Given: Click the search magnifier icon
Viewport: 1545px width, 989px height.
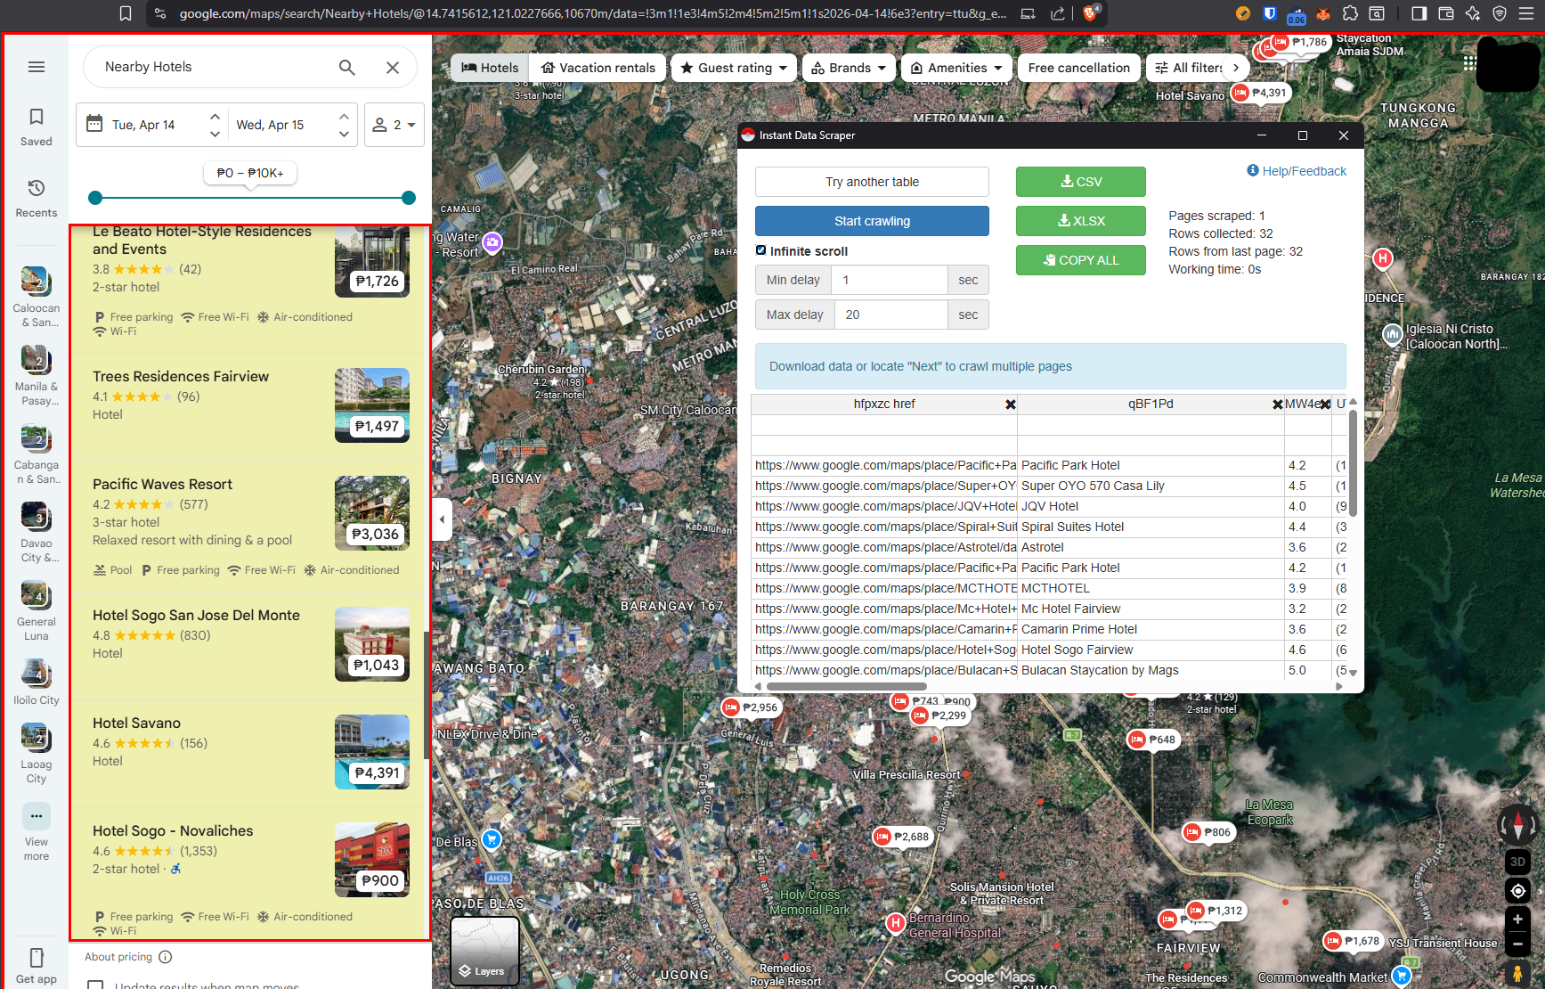Looking at the screenshot, I should (x=346, y=67).
